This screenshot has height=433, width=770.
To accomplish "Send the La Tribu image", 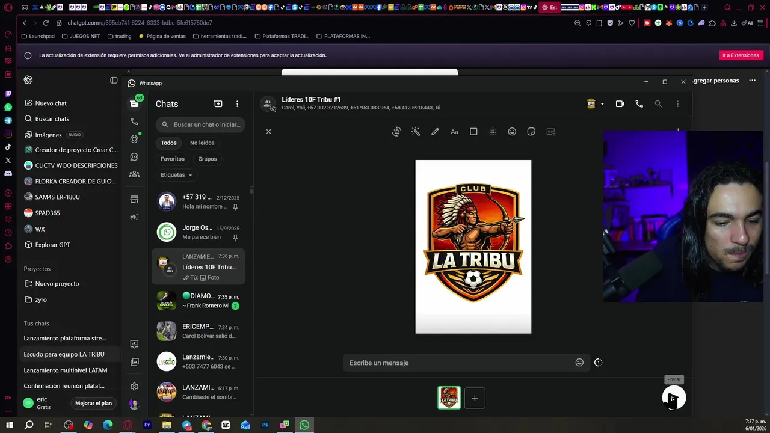I will pos(674,398).
